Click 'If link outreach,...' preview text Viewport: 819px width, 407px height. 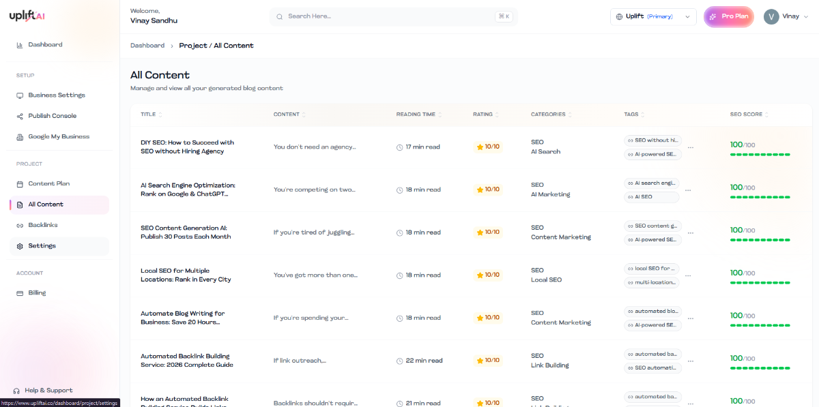tap(300, 361)
